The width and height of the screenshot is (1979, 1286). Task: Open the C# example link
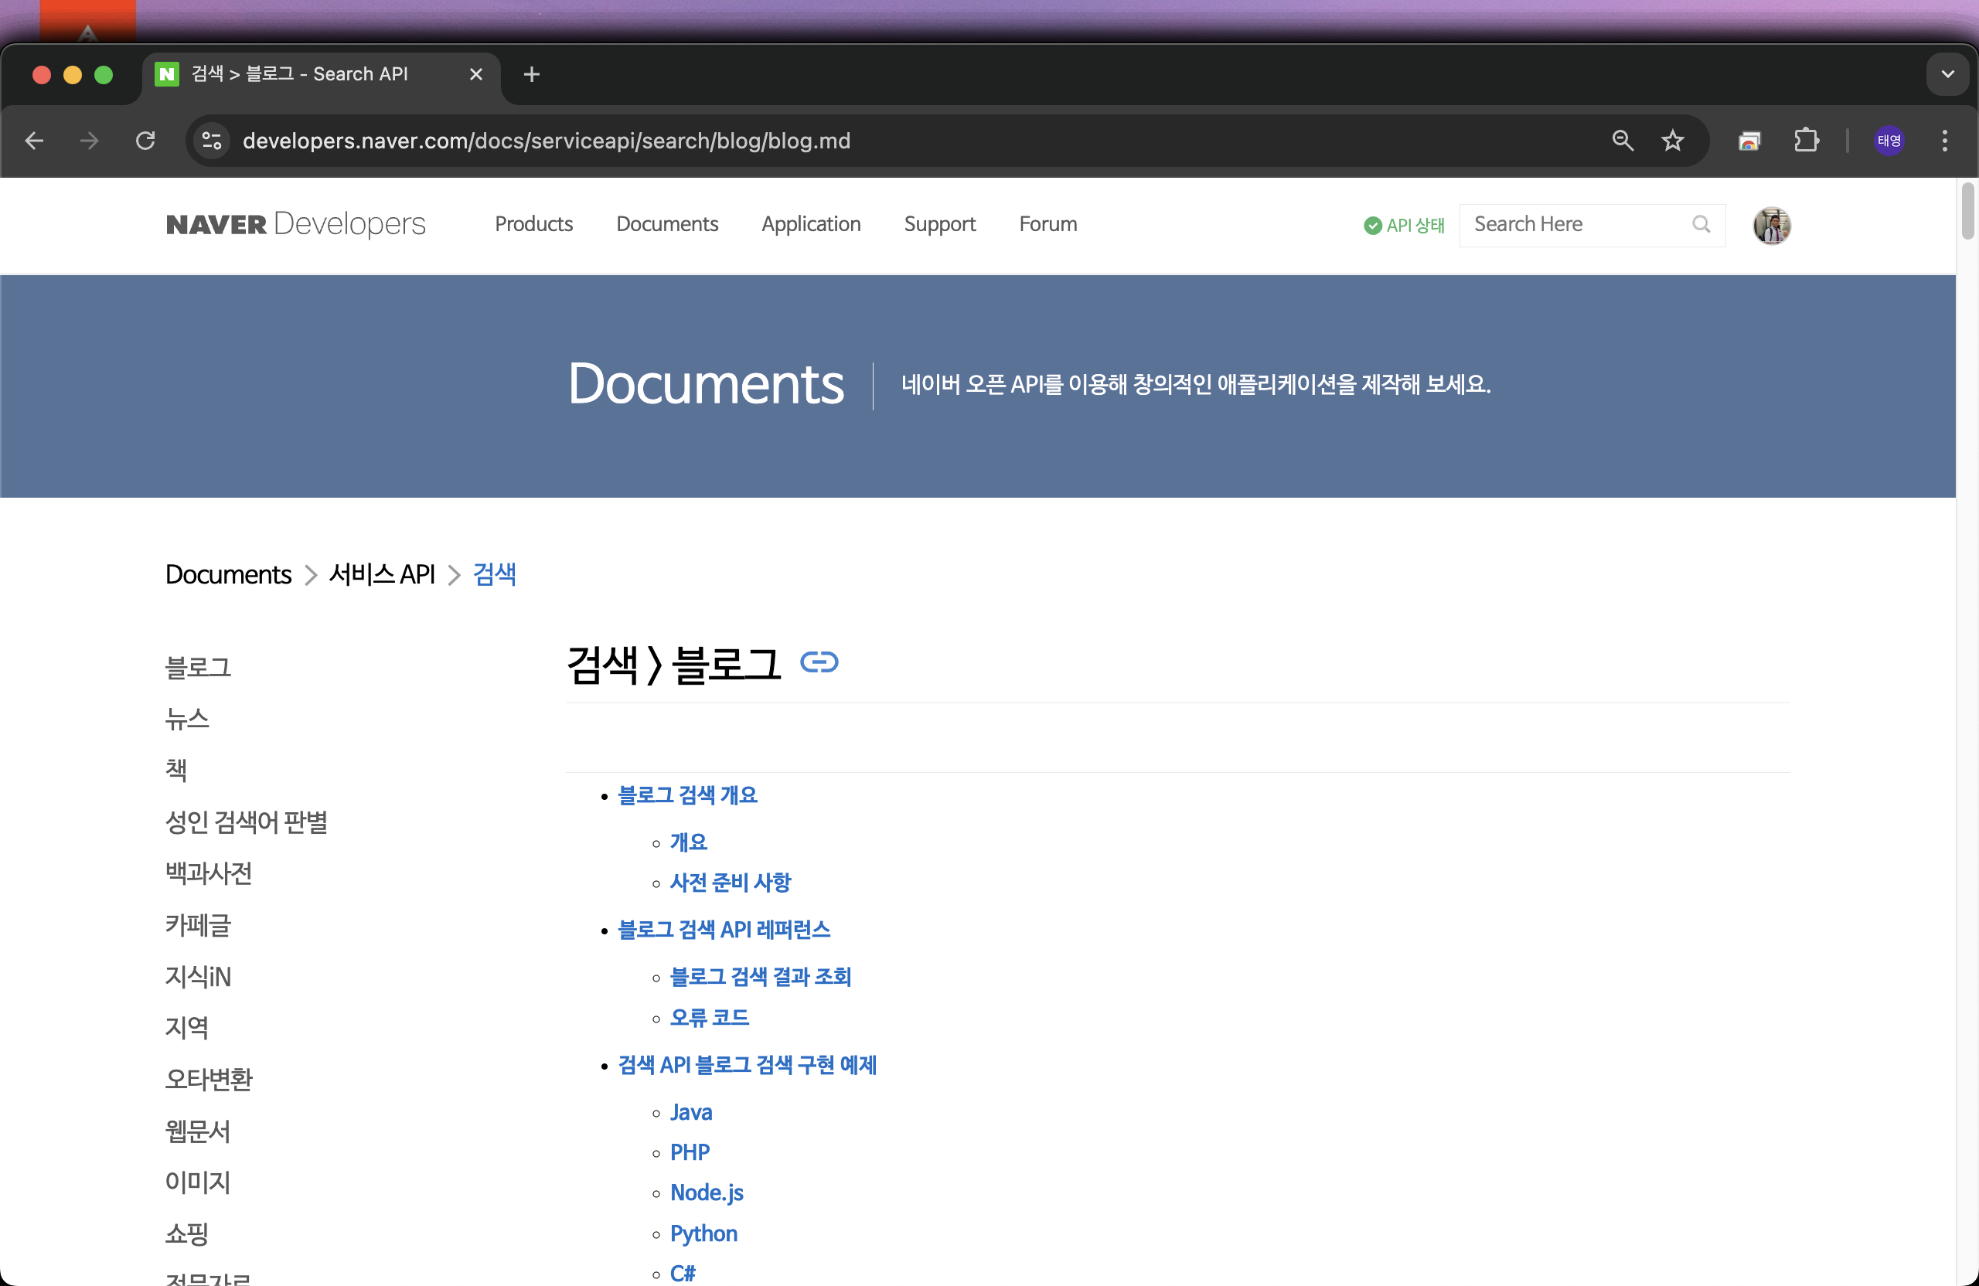tap(683, 1274)
